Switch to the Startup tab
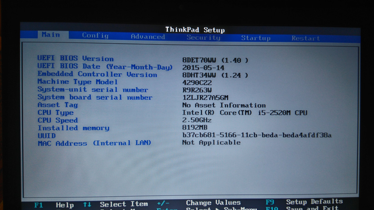The width and height of the screenshot is (374, 210). point(256,38)
